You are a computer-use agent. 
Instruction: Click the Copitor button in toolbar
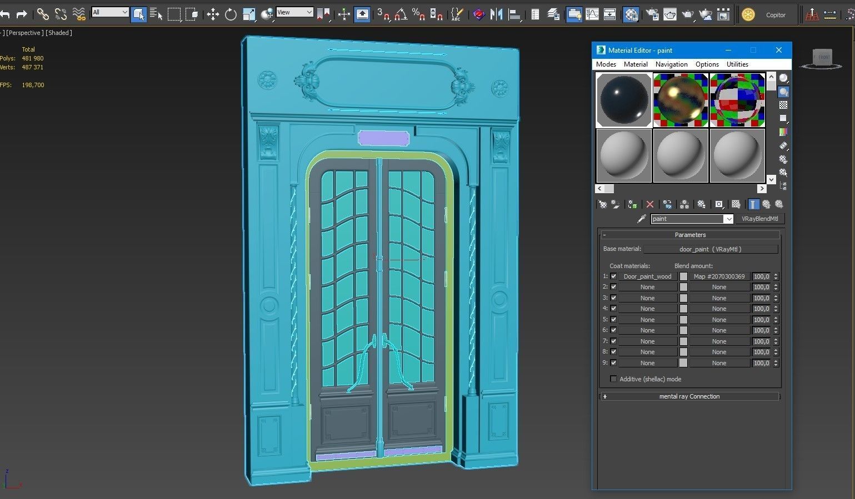pyautogui.click(x=776, y=15)
